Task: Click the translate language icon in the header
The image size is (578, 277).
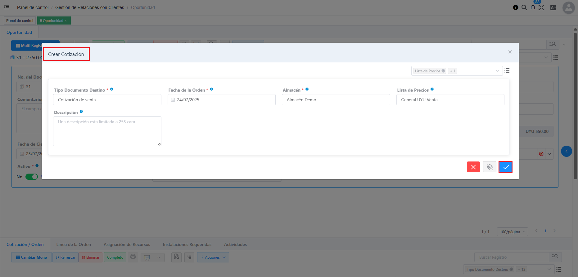Action: (553, 7)
